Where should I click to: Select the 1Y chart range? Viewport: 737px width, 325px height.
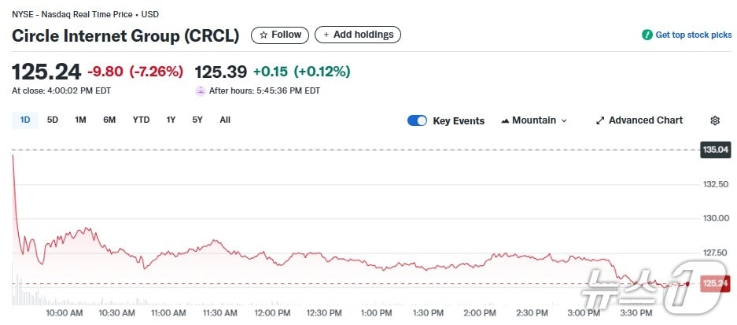click(x=171, y=120)
